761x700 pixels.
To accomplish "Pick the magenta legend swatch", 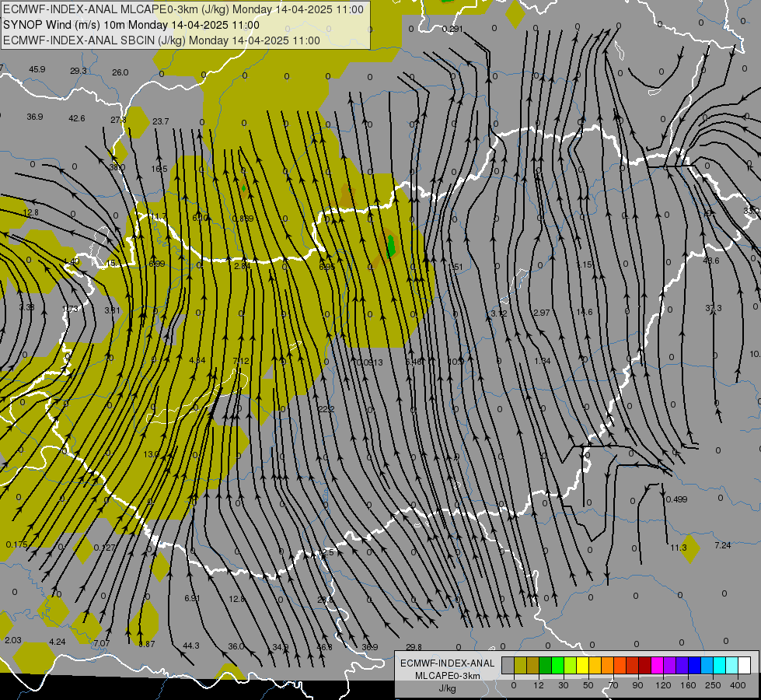I will coord(657,665).
